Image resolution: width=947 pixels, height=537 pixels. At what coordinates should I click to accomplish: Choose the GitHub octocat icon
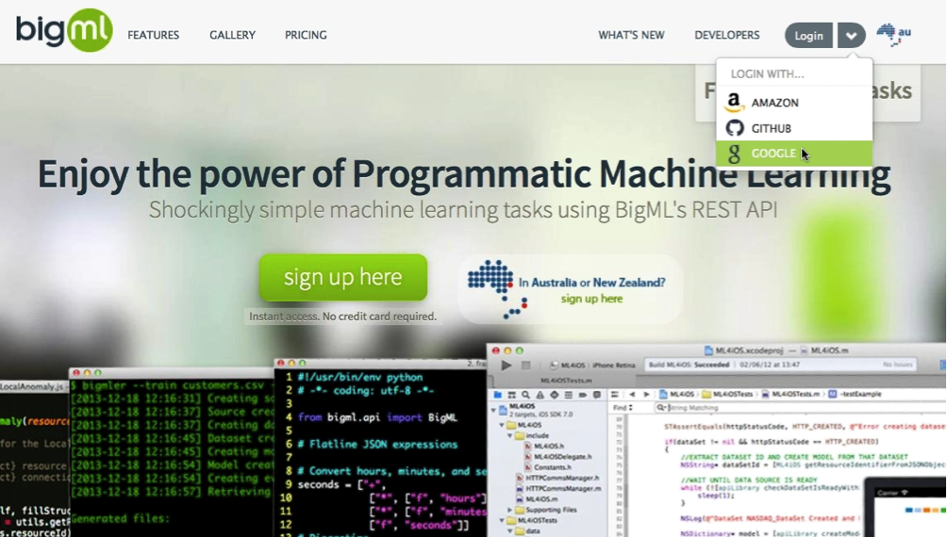tap(734, 128)
